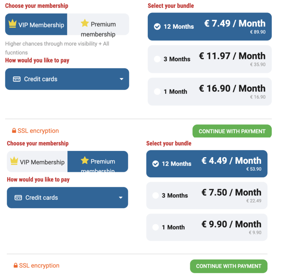Viewport: 283px width, 276px height.
Task: Choose the 1 Month bundle at € 9.90
Action: point(156,227)
